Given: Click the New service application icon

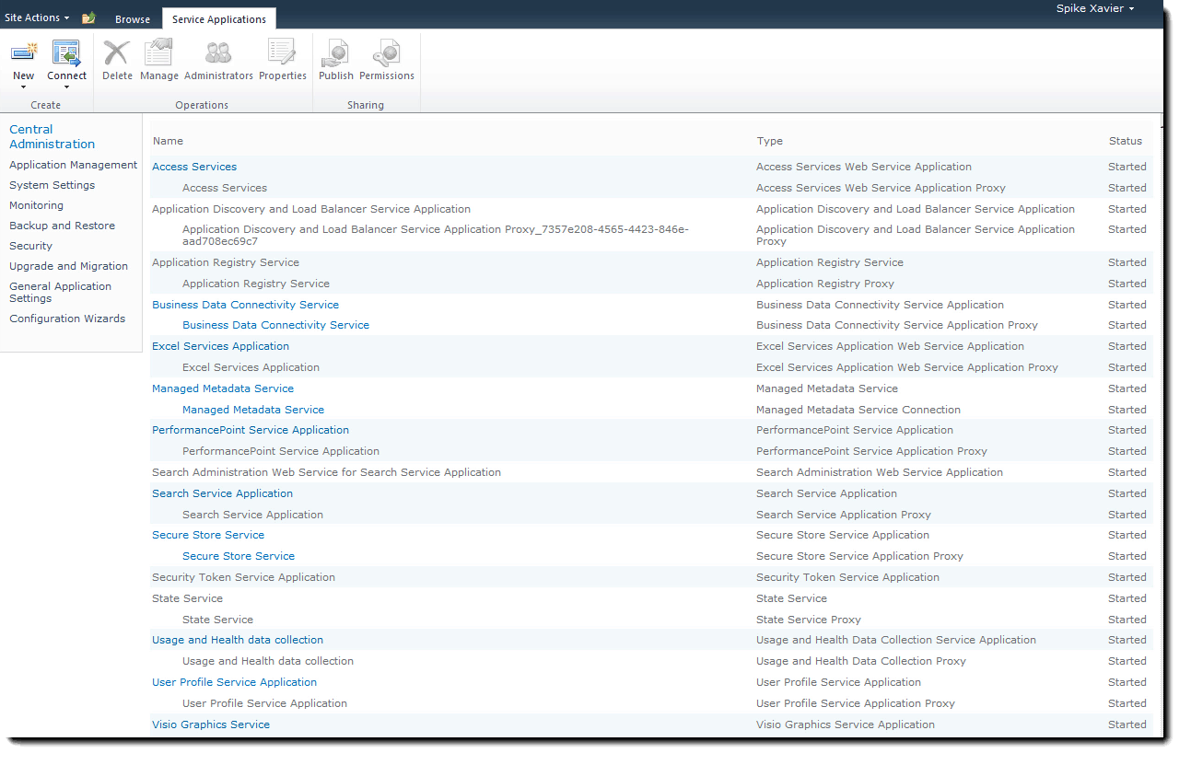Looking at the screenshot, I should click(x=23, y=52).
